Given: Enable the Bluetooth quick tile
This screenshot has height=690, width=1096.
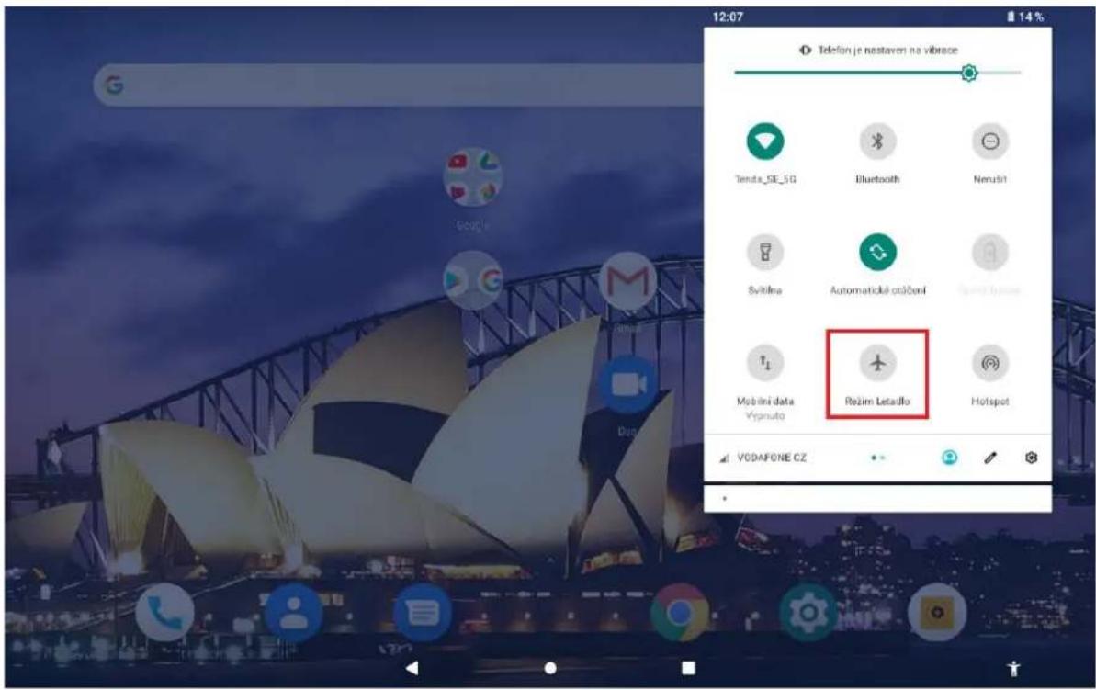Looking at the screenshot, I should click(x=877, y=141).
